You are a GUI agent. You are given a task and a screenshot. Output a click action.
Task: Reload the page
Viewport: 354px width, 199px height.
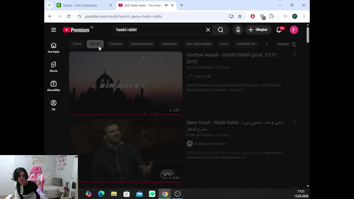pos(69,16)
